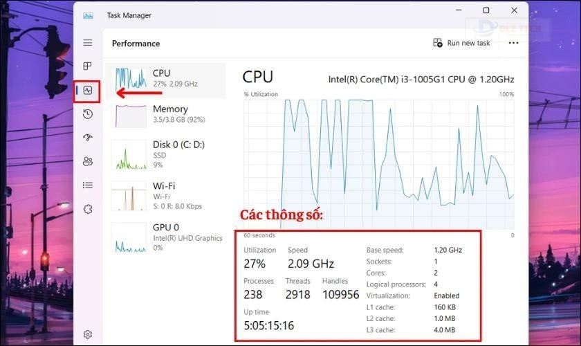
Task: Open the Services puzzle-piece icon
Action: point(88,209)
